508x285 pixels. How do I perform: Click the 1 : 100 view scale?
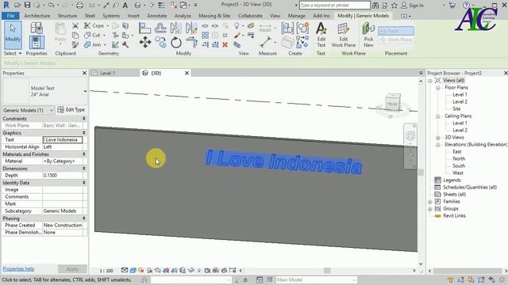[x=106, y=271]
